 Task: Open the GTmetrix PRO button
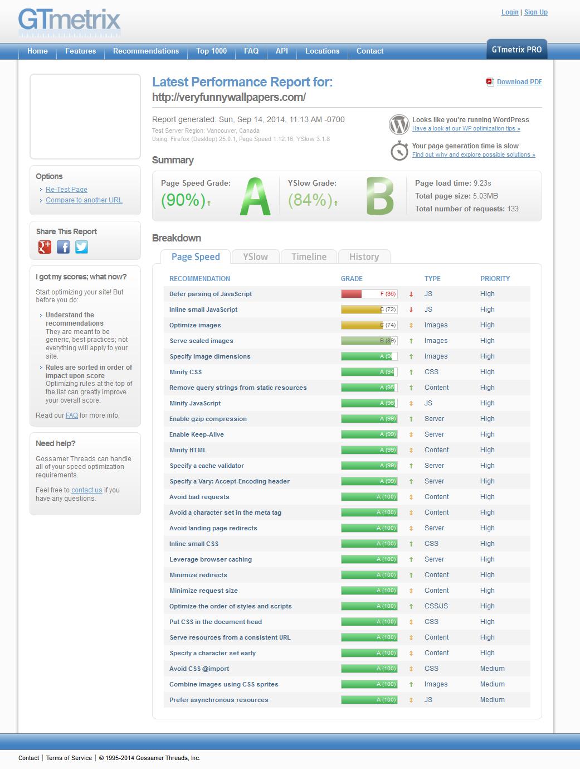point(516,50)
